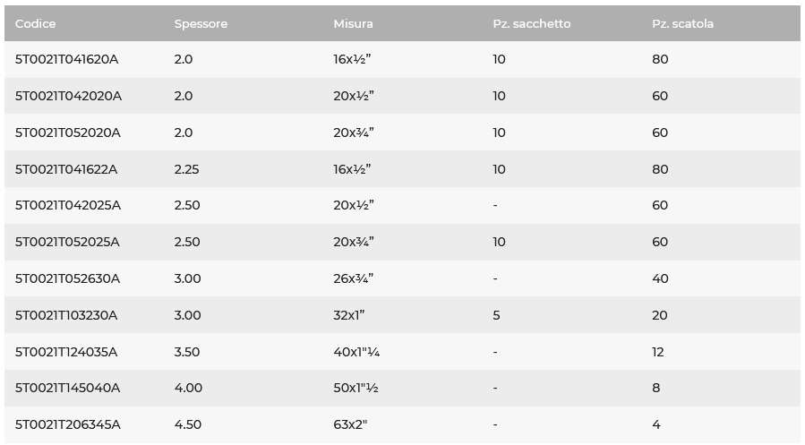Click the Codice column header

36,23
